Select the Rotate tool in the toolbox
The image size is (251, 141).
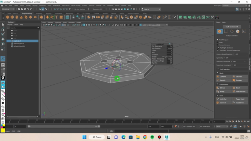coord(3,44)
